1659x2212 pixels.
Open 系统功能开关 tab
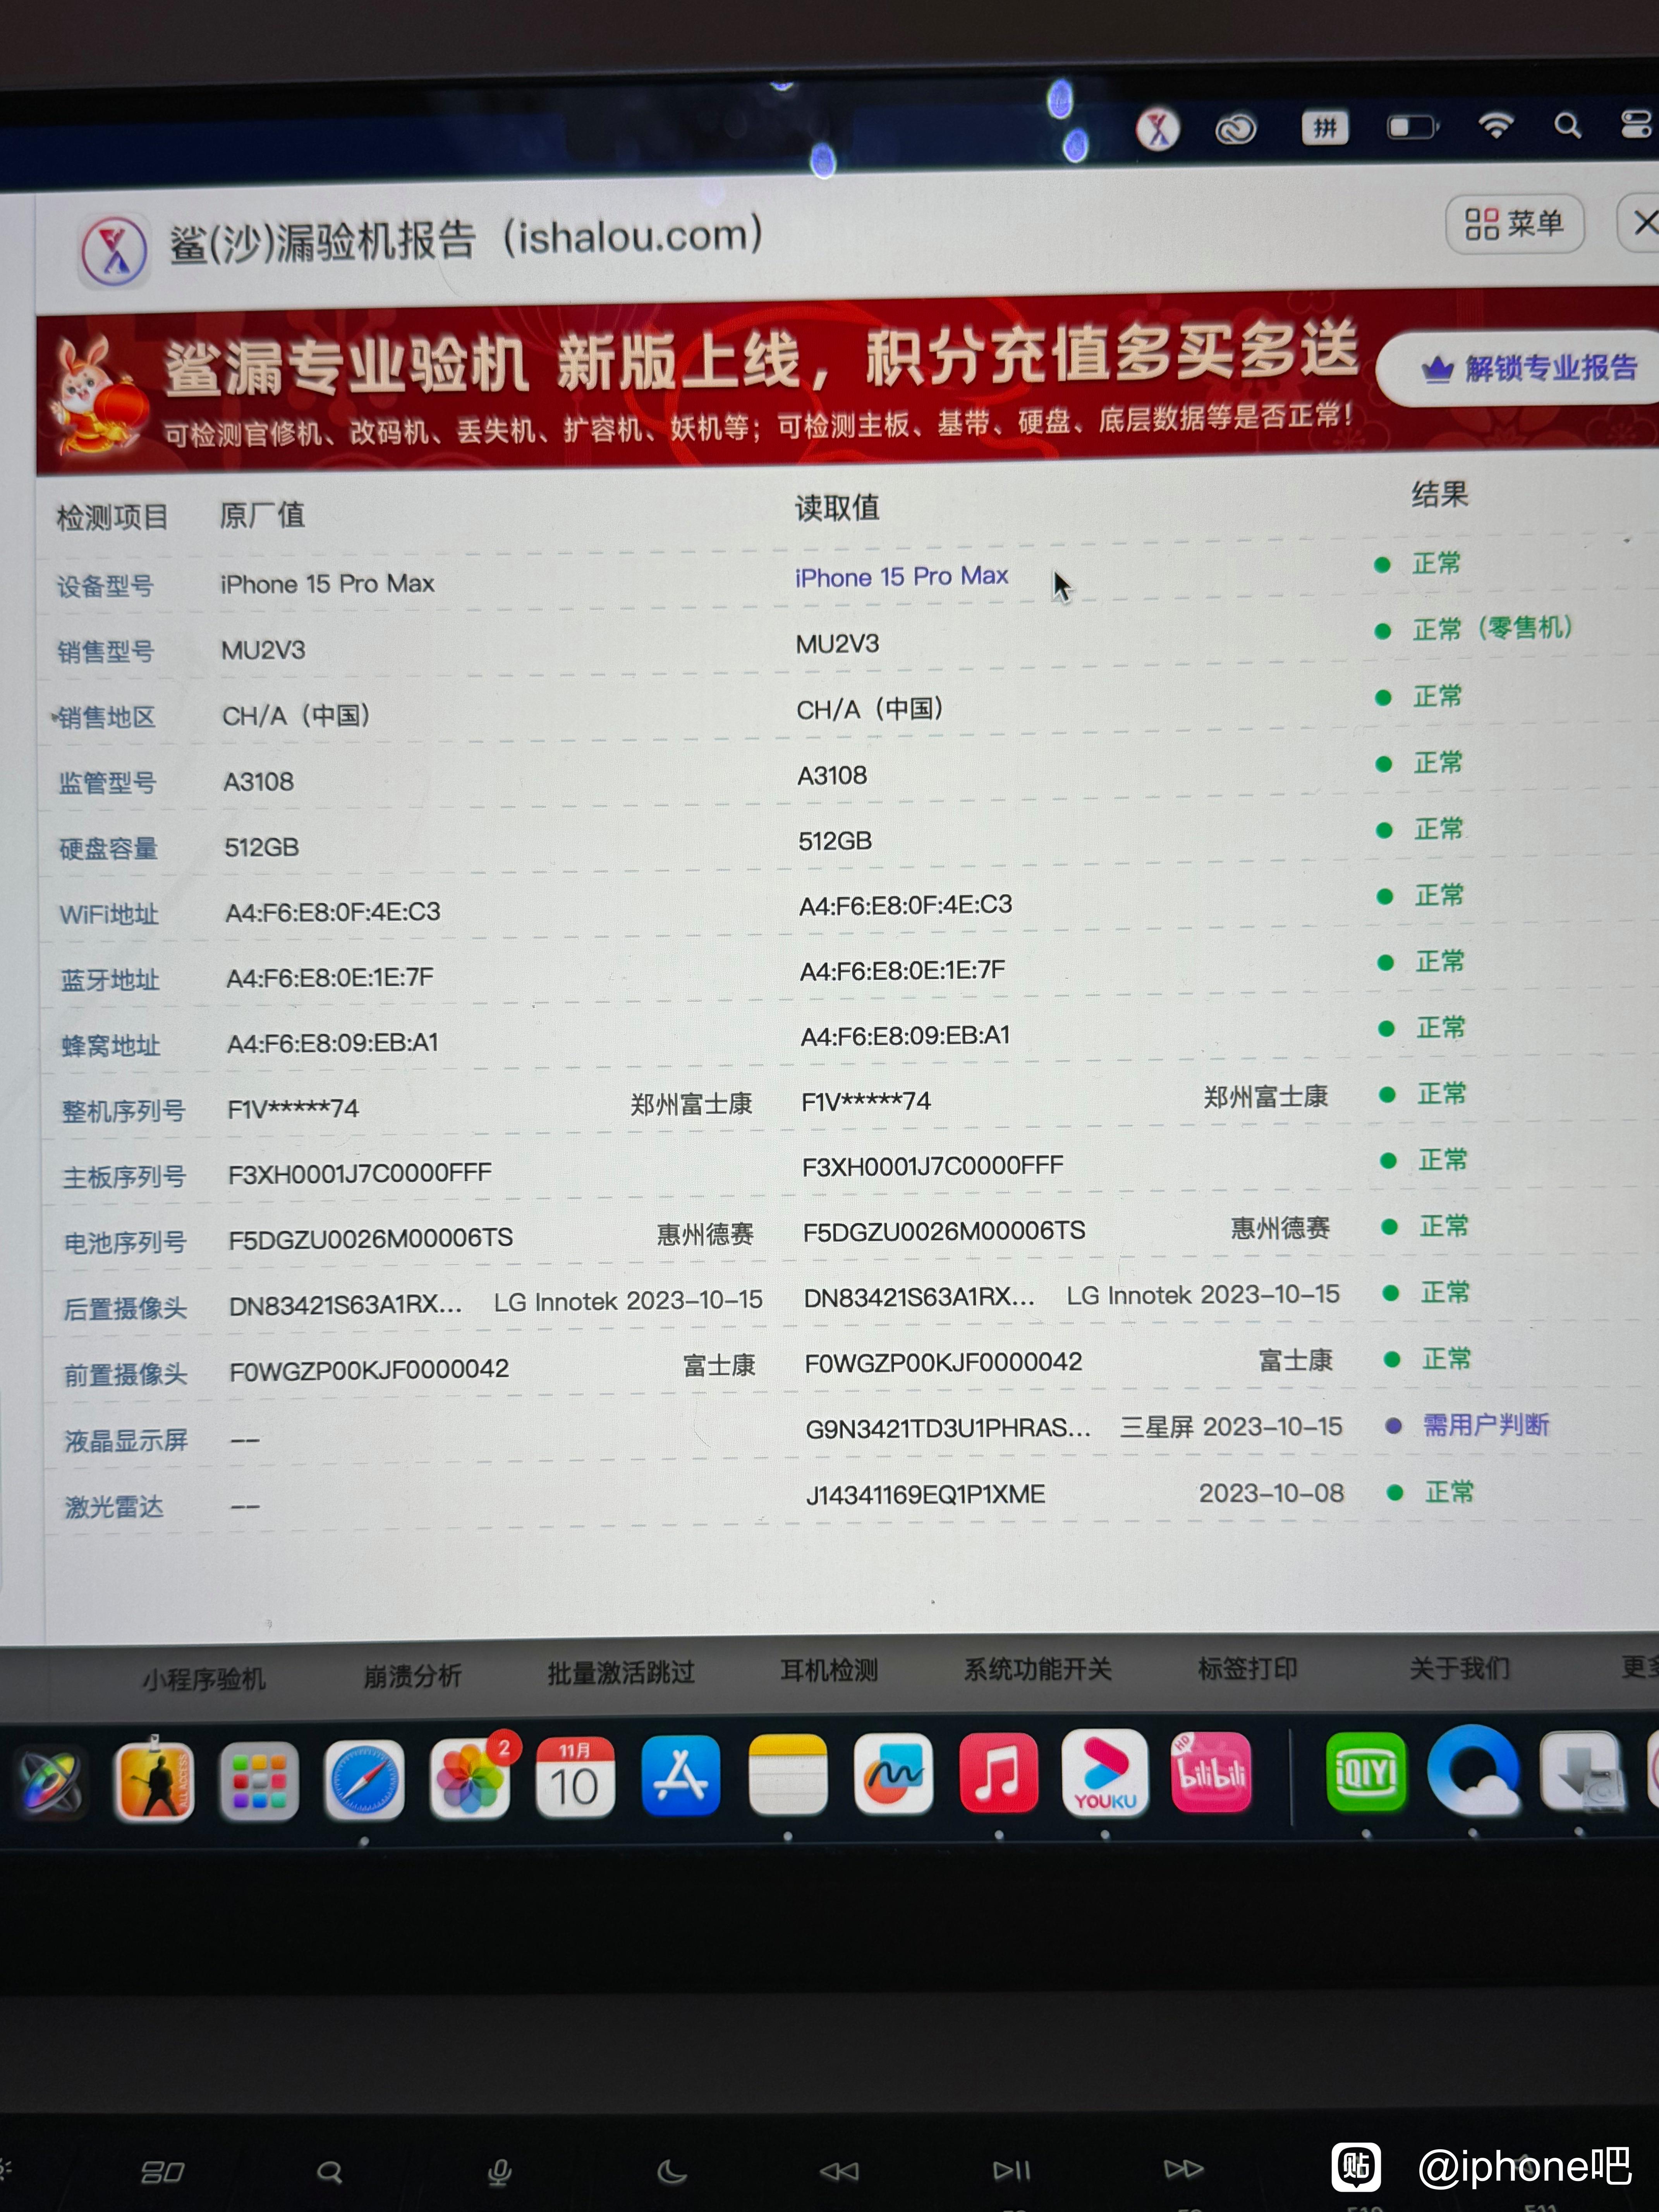(x=1038, y=1669)
